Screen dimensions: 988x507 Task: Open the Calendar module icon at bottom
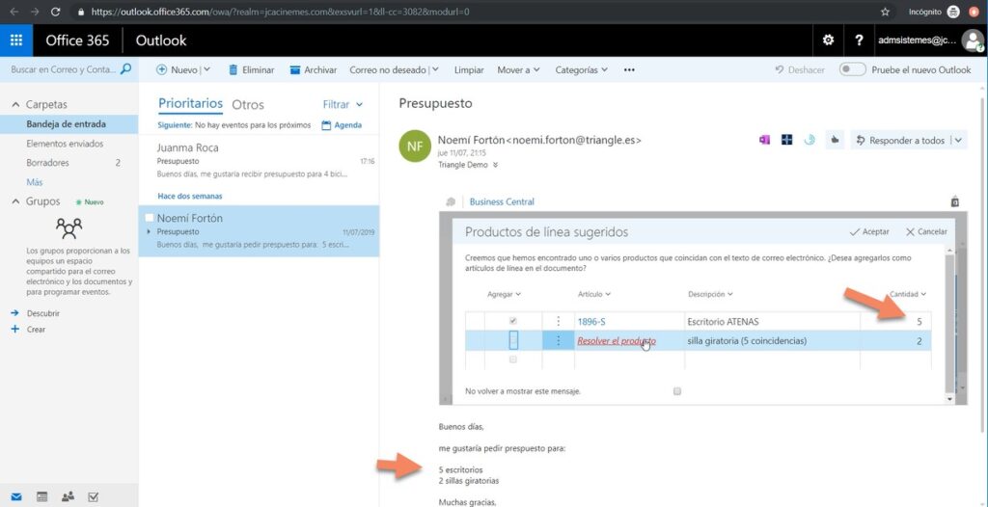click(x=41, y=497)
